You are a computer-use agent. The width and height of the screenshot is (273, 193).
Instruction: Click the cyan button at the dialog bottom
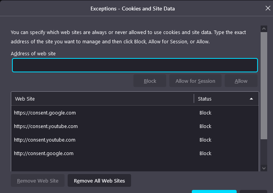(214, 191)
